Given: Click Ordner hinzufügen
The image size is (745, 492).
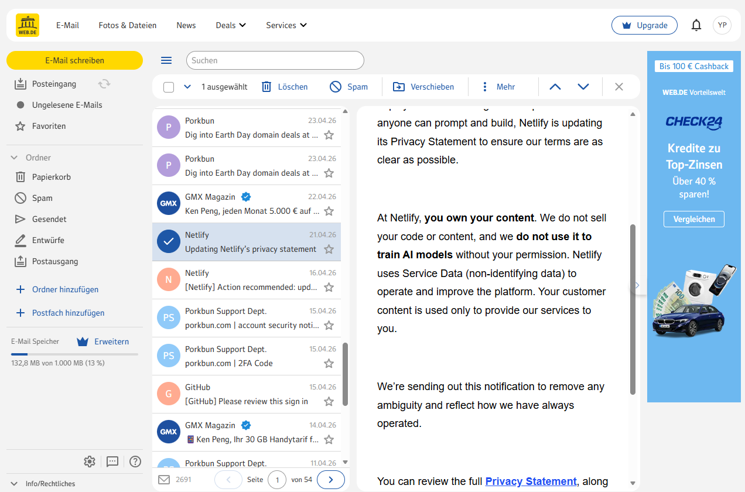Looking at the screenshot, I should (x=57, y=289).
